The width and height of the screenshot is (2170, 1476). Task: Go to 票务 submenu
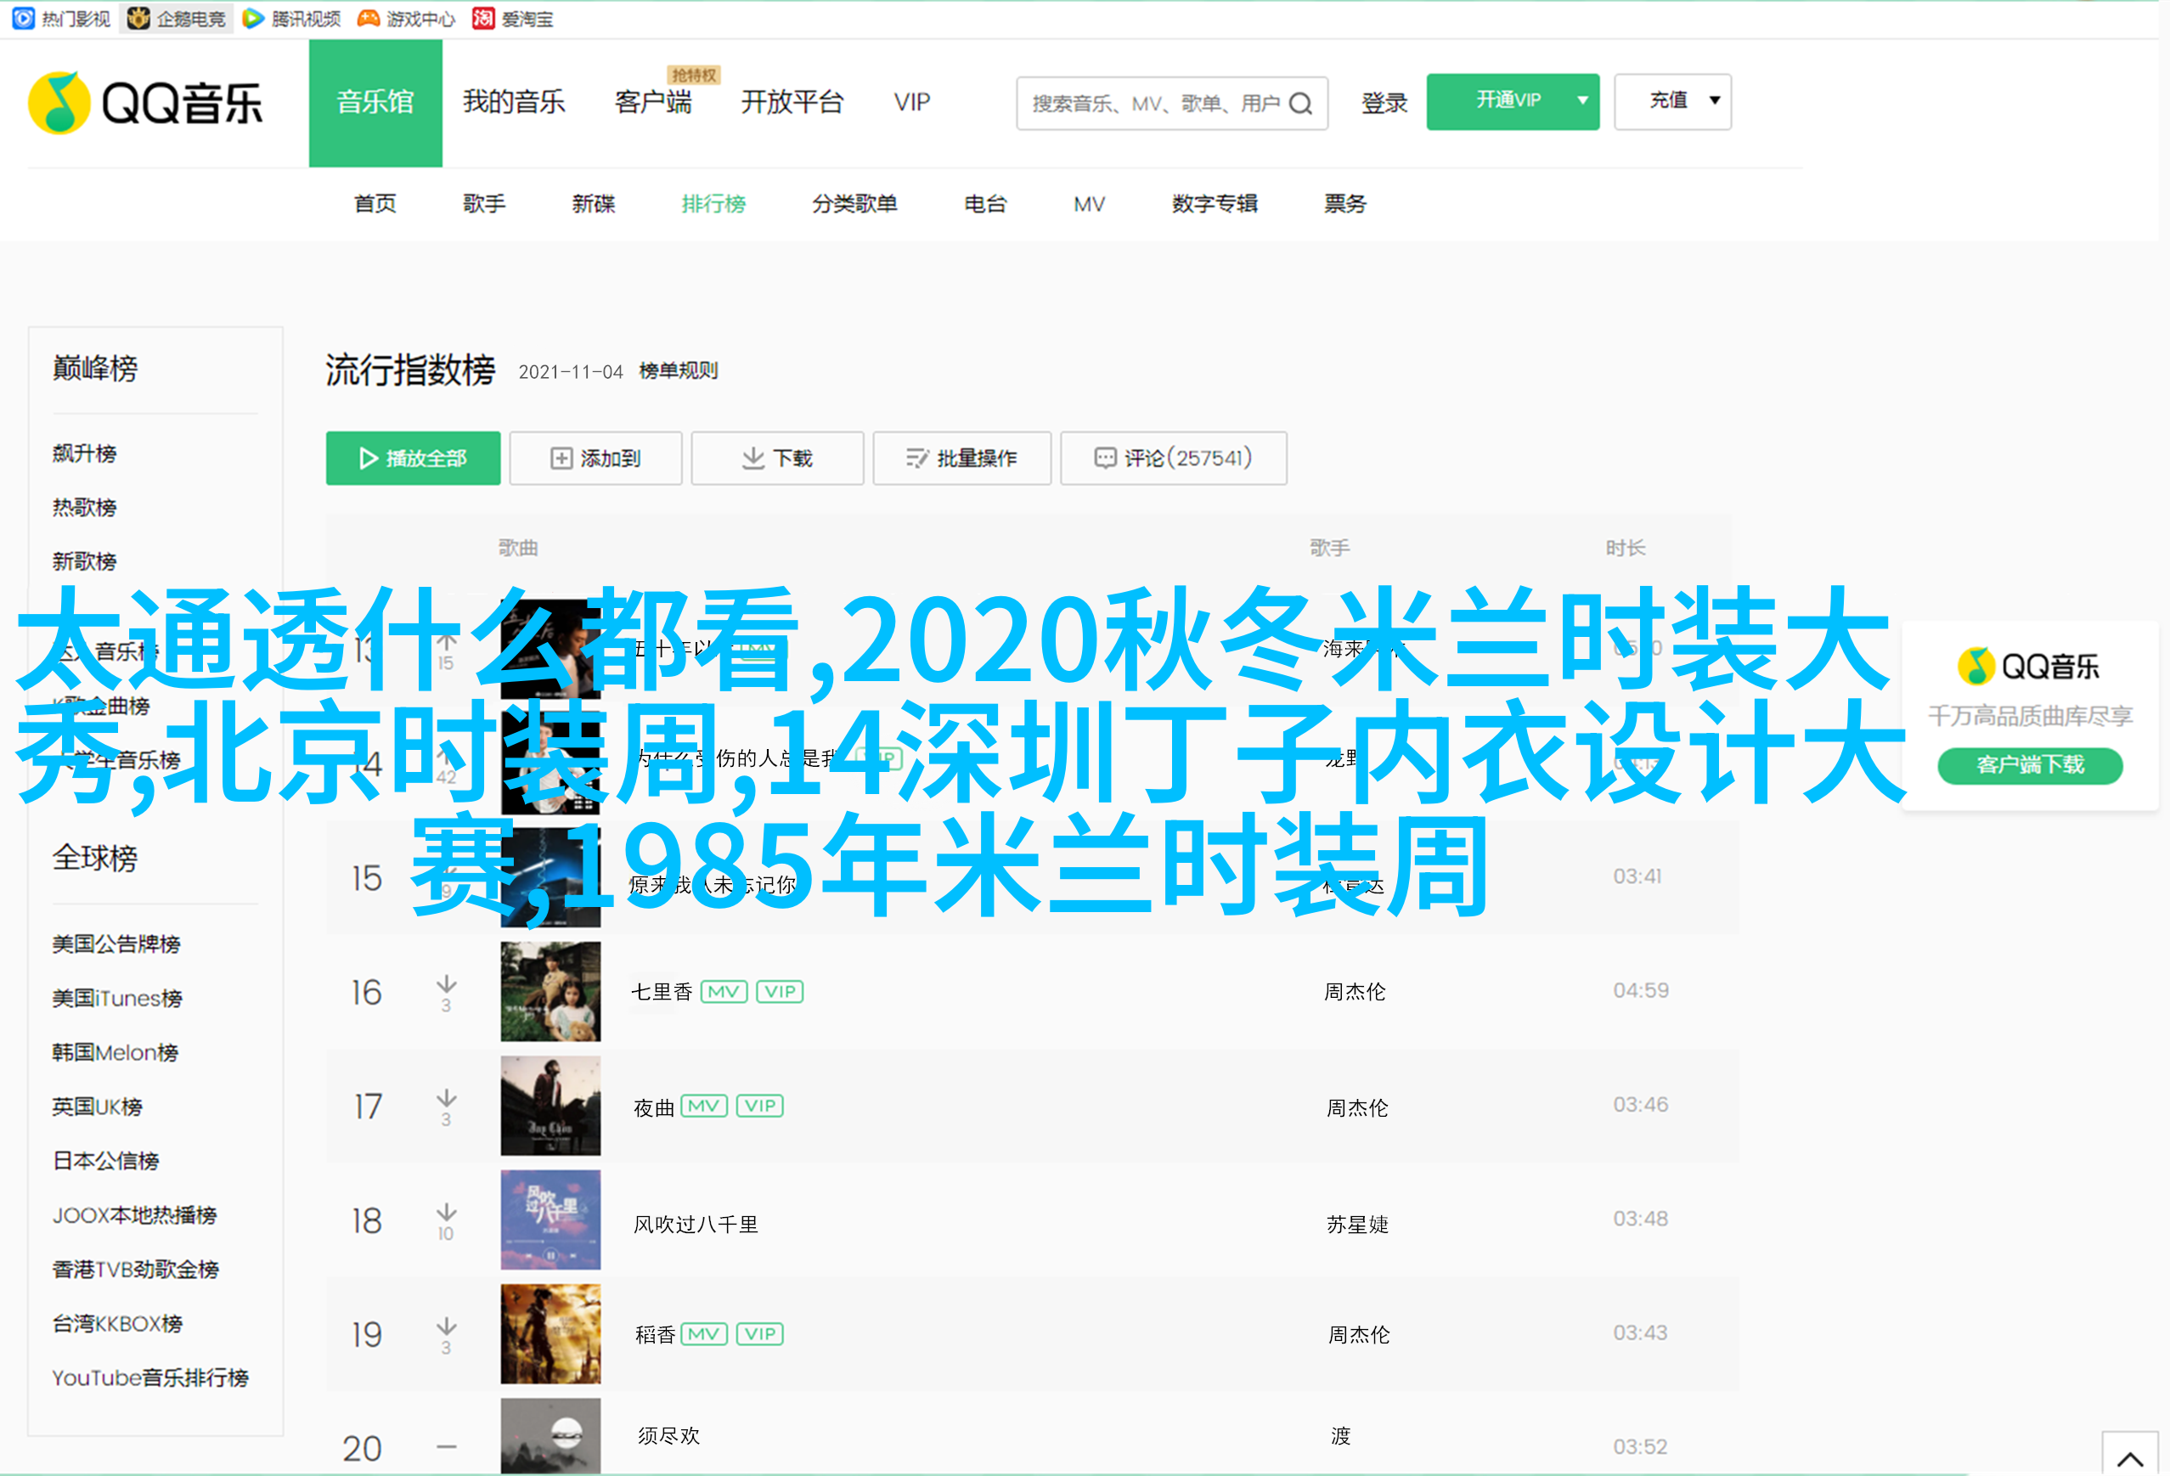pyautogui.click(x=1344, y=204)
